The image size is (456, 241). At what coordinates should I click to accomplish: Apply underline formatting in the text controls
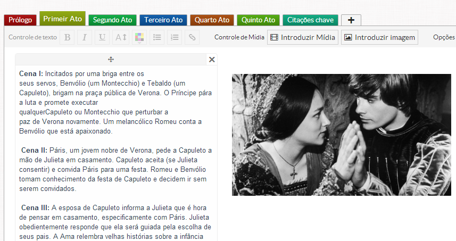[102, 37]
